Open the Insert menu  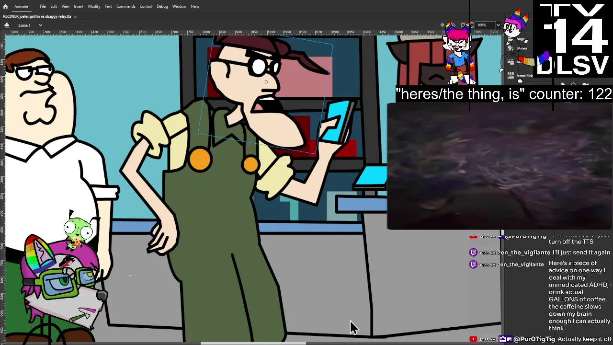coord(79,6)
